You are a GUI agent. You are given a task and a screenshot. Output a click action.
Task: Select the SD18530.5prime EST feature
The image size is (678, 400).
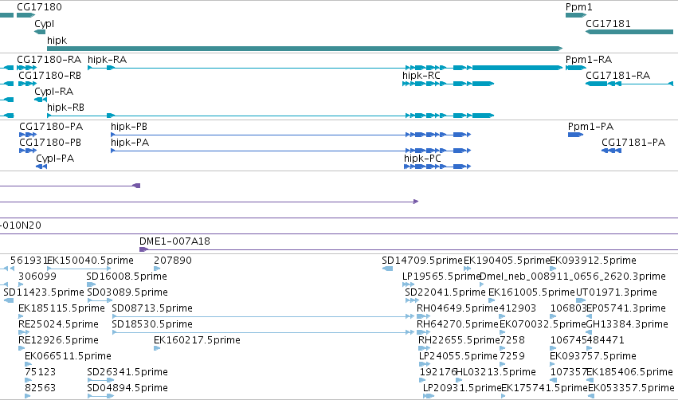click(x=263, y=332)
